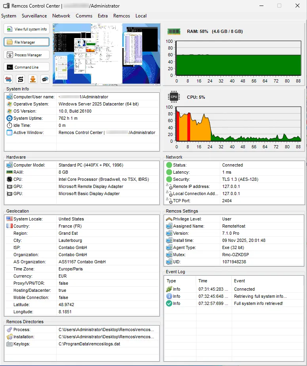Open the Surveillance menu

click(34, 16)
